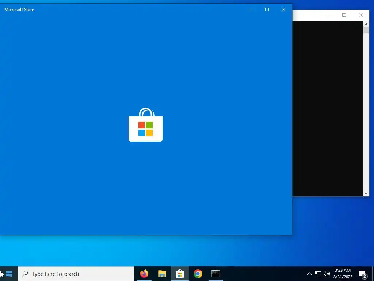The width and height of the screenshot is (374, 281).
Task: Open Firefox from the taskbar
Action: [x=144, y=274]
